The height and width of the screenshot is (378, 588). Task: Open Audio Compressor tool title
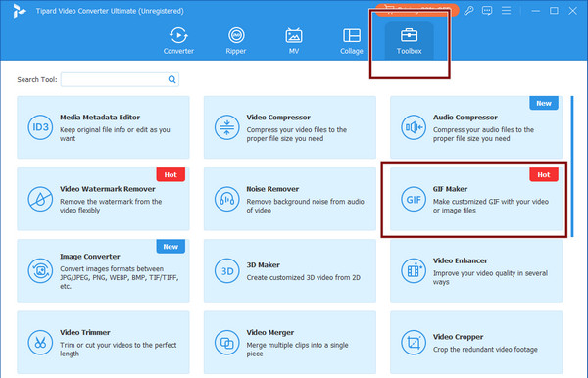[x=465, y=118]
